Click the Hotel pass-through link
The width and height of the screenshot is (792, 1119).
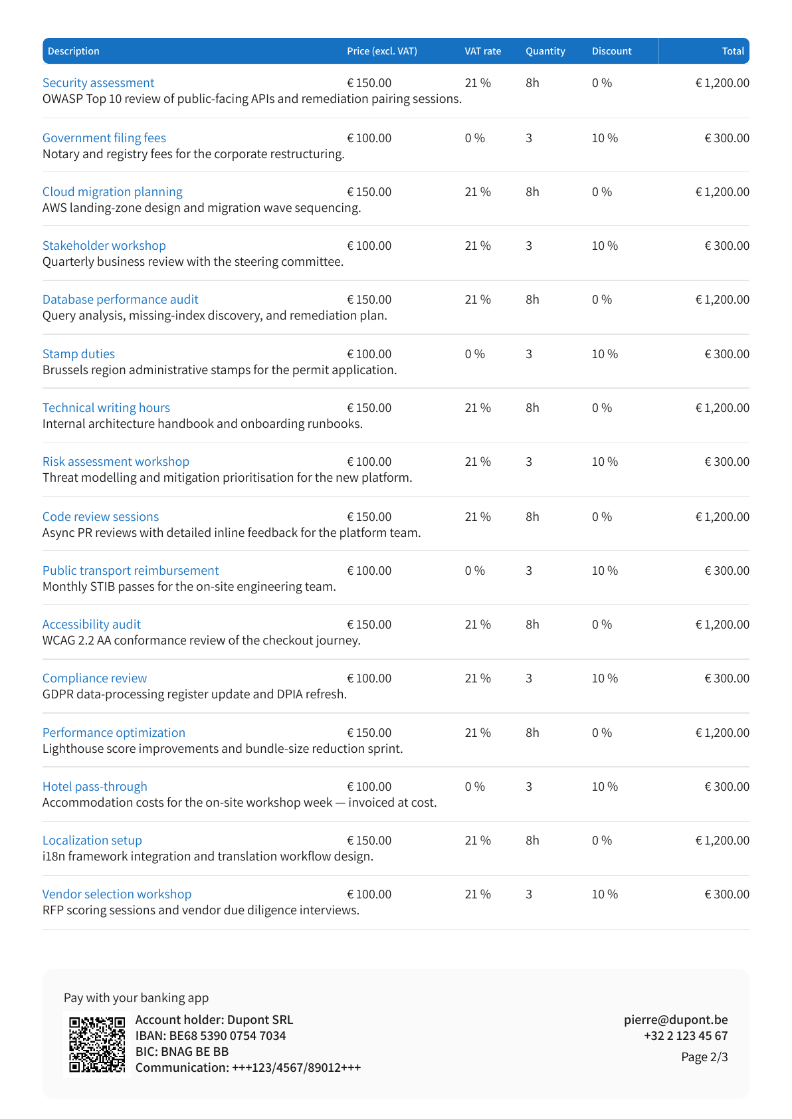coord(95,787)
